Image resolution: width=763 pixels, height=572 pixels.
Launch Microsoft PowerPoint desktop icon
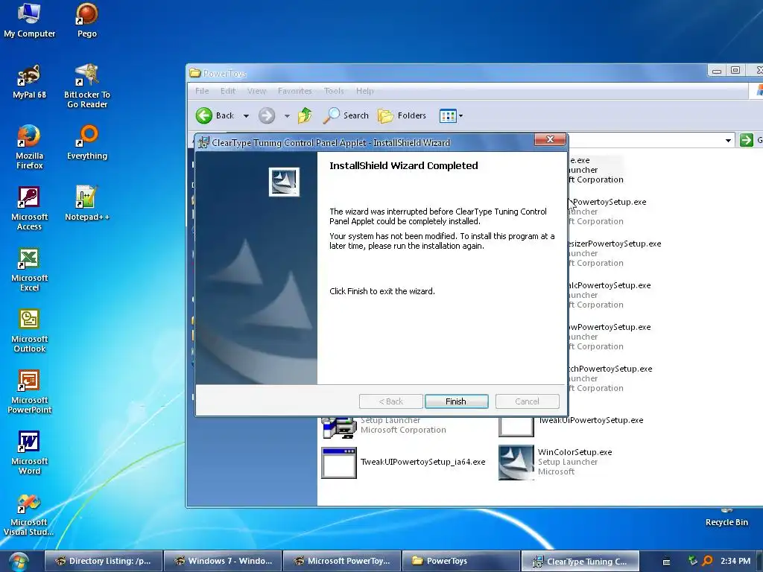coord(29,392)
